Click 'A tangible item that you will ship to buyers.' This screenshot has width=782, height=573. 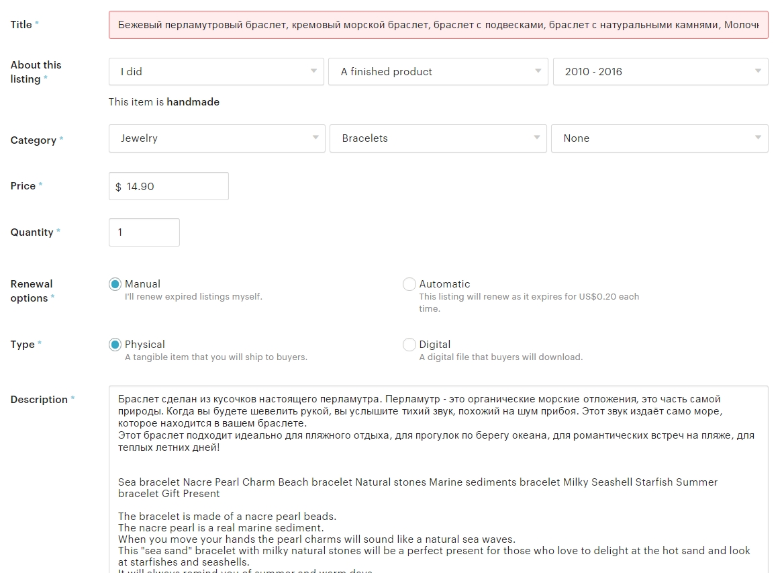pyautogui.click(x=216, y=357)
